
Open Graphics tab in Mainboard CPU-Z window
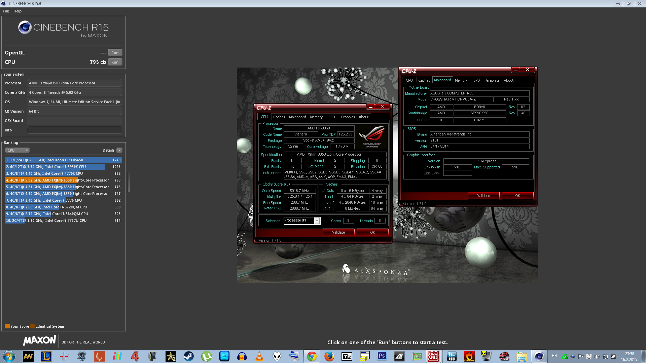tap(493, 80)
